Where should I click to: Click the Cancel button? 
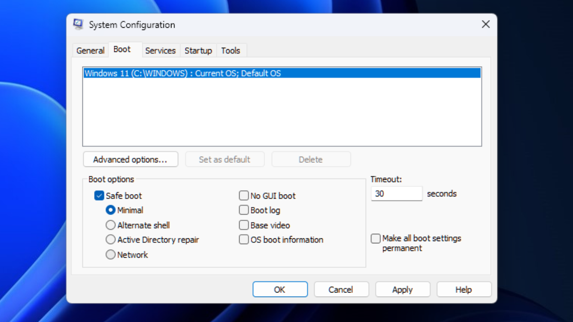(x=341, y=290)
